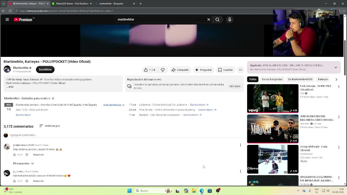Image resolution: width=347 pixels, height=195 pixels.
Task: Open the YouTube hamburger guide menu
Action: click(x=7, y=19)
